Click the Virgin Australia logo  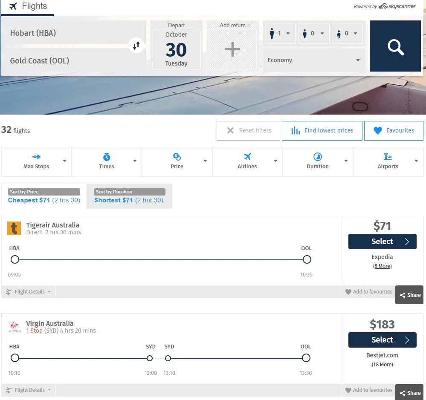(x=14, y=327)
